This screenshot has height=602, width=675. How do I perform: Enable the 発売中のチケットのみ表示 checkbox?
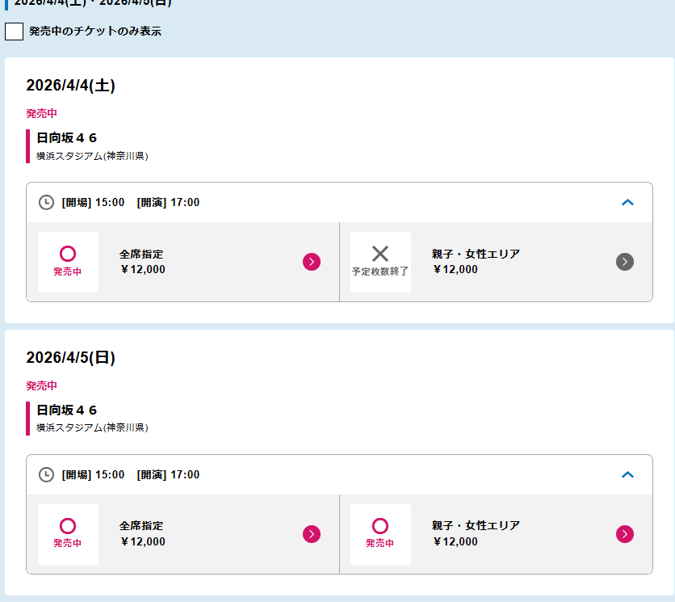14,32
